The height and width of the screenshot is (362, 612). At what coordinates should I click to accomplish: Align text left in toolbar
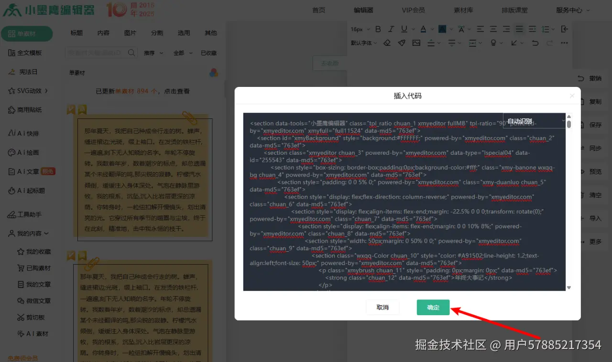coord(480,29)
